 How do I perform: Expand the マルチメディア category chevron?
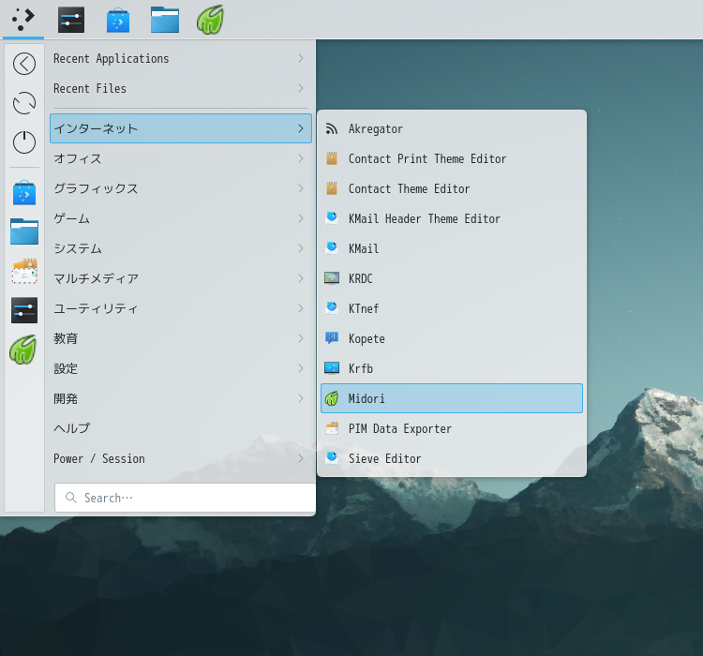pyautogui.click(x=301, y=278)
